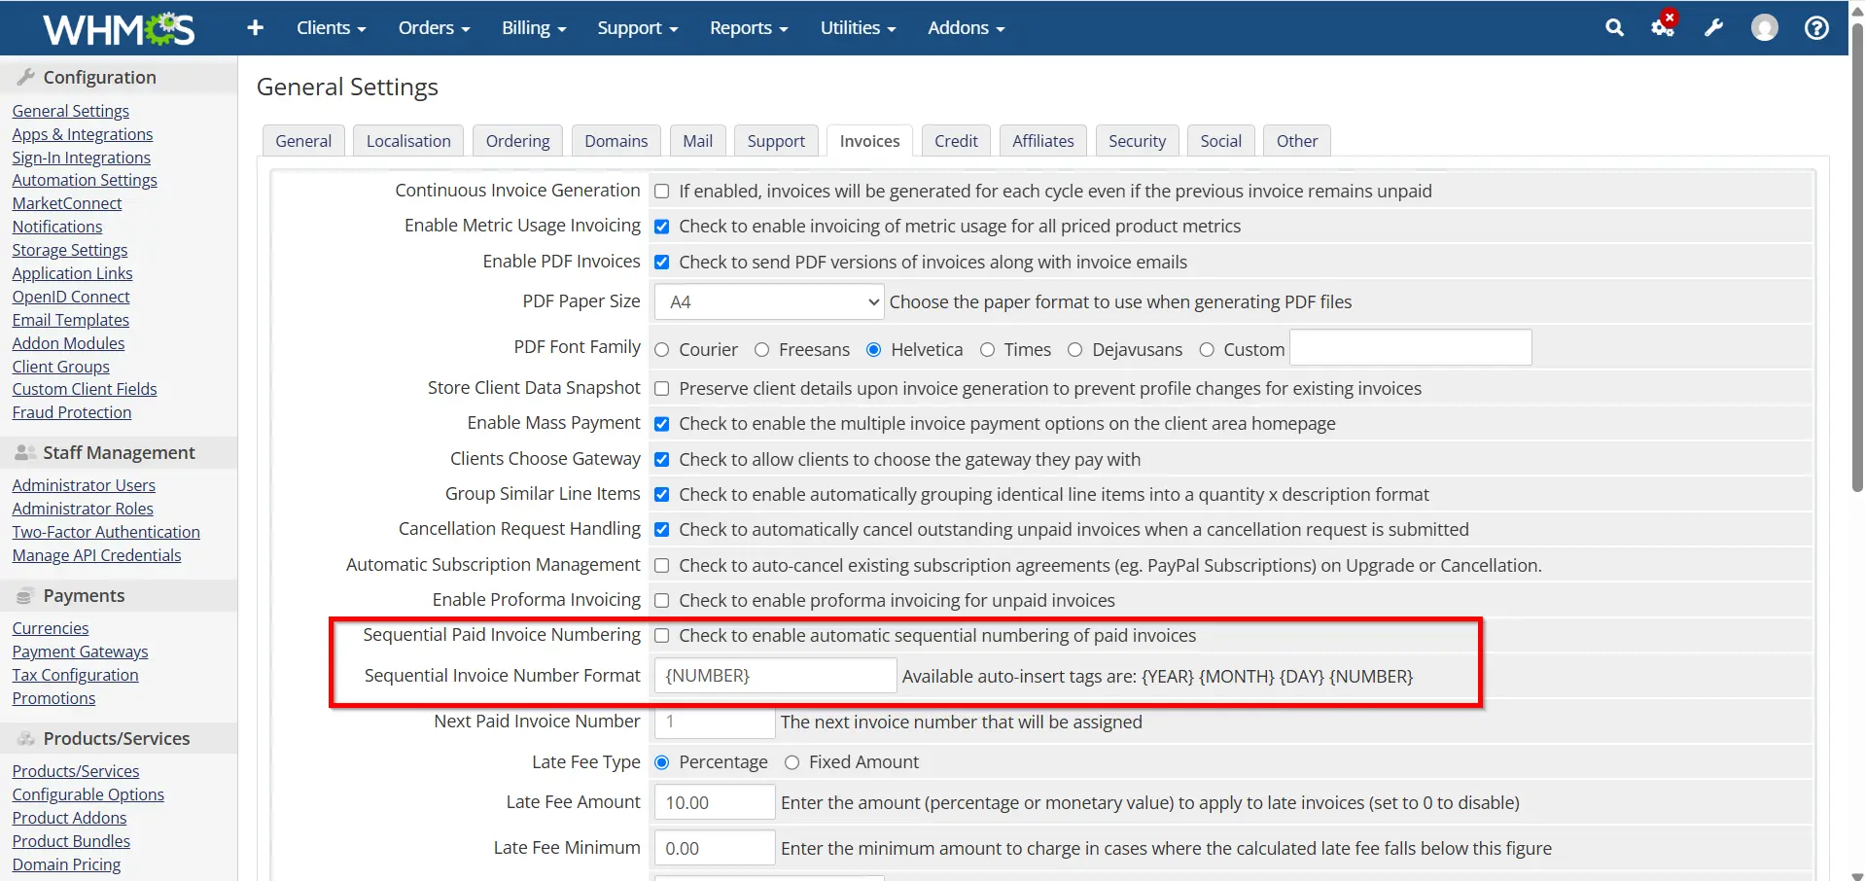This screenshot has width=1865, height=881.
Task: Switch to the General tab
Action: (303, 141)
